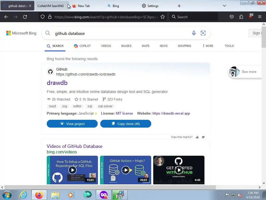Click the GitHub octocat favicon in result
This screenshot has width=266, height=200.
pyautogui.click(x=50, y=72)
